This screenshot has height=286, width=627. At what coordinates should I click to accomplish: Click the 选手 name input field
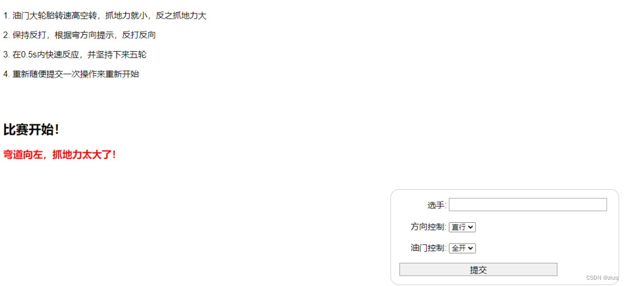pos(528,205)
